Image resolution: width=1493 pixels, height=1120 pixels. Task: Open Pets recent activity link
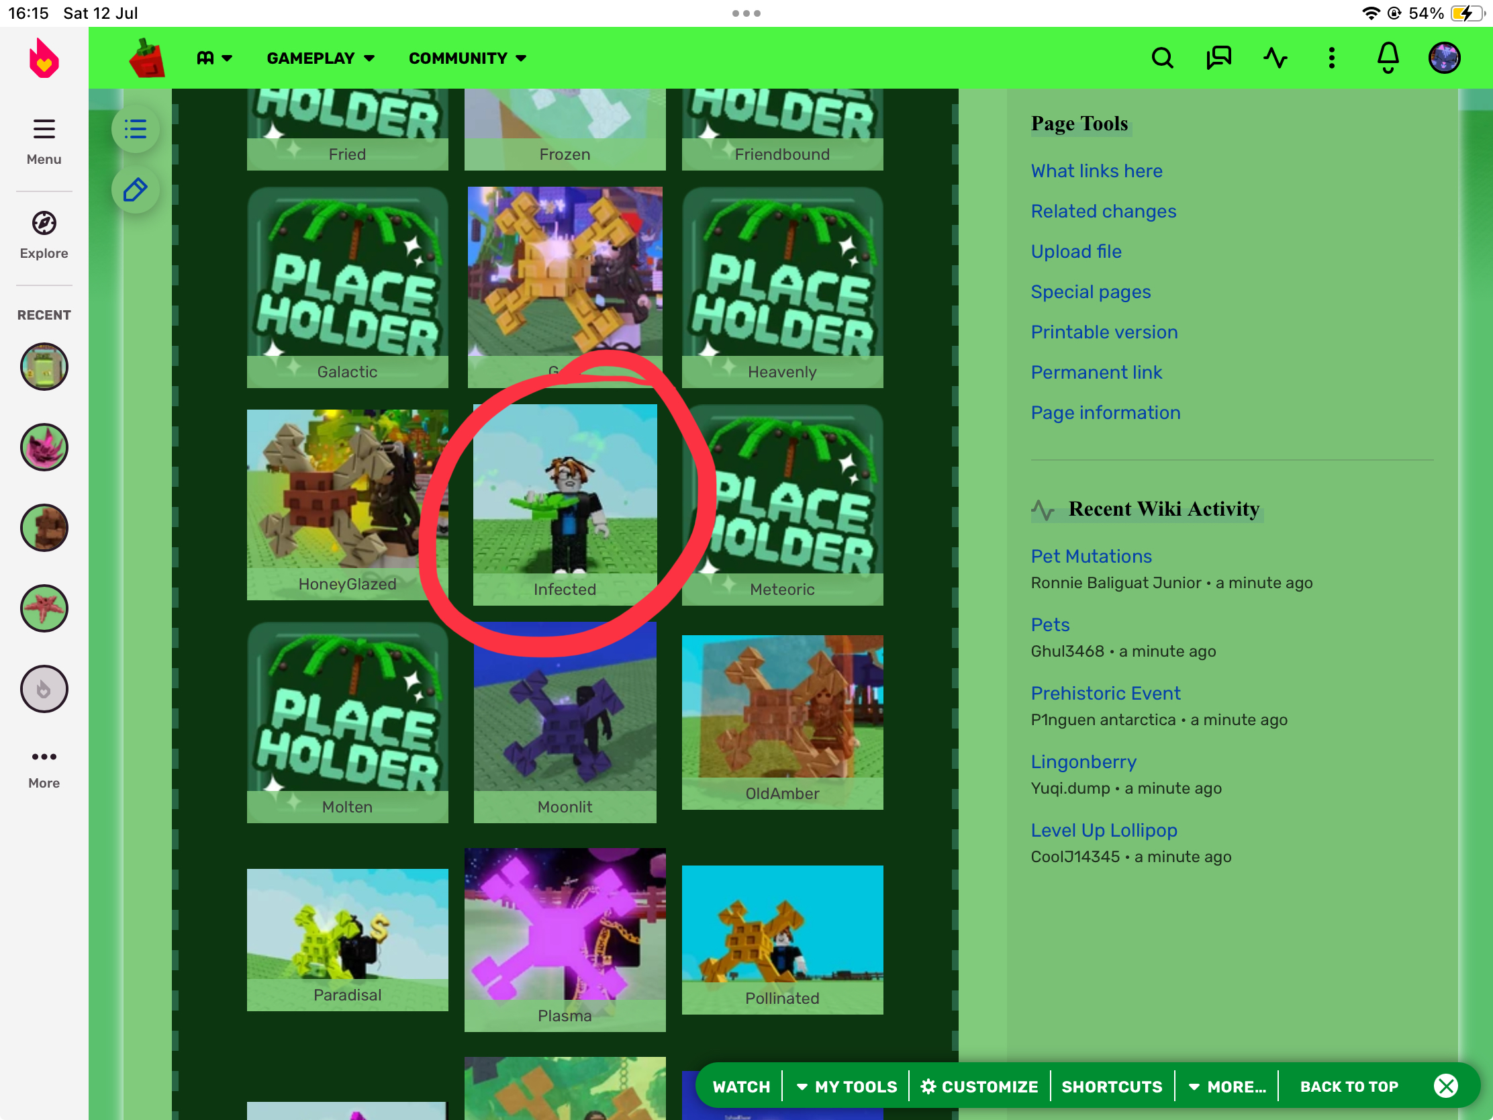1049,624
